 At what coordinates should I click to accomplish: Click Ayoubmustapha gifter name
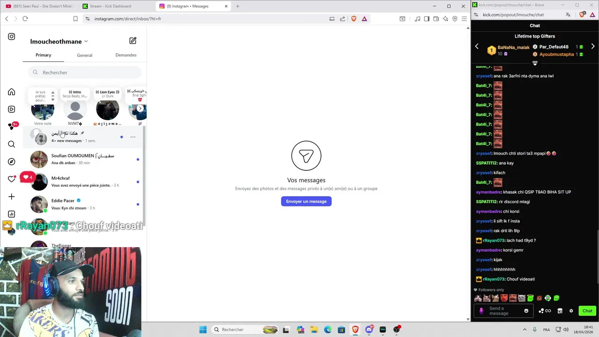556,54
